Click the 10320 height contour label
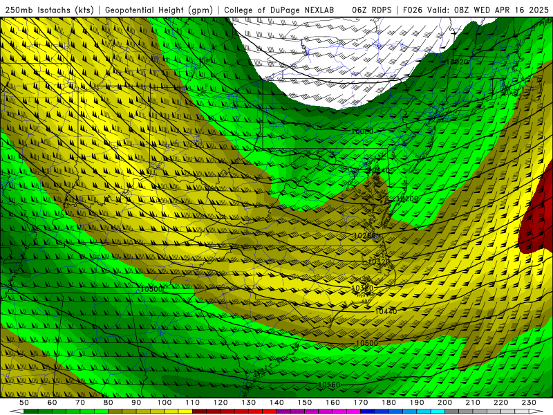This screenshot has height=415, width=553. [x=379, y=262]
